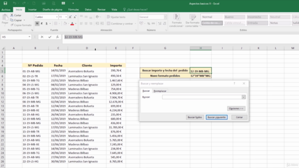Toggle bold N formatting
This screenshot has width=299, height=168.
[37, 23]
